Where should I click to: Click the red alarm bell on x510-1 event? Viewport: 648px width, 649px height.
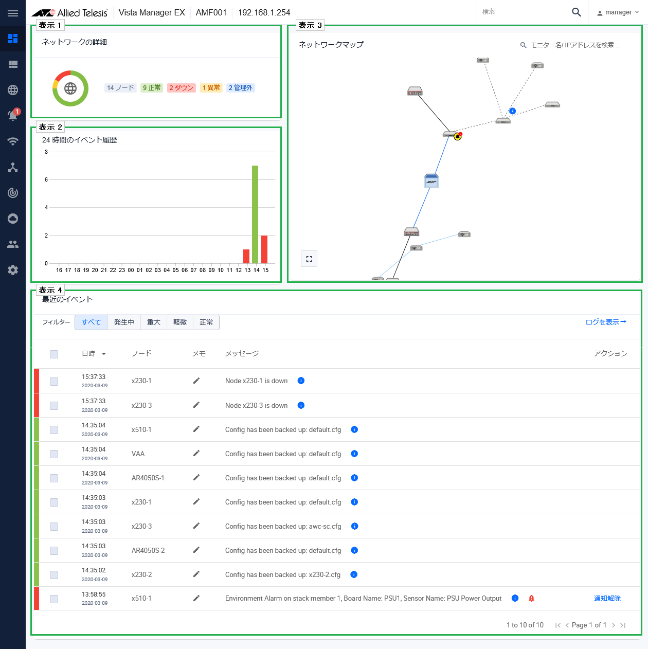(532, 598)
